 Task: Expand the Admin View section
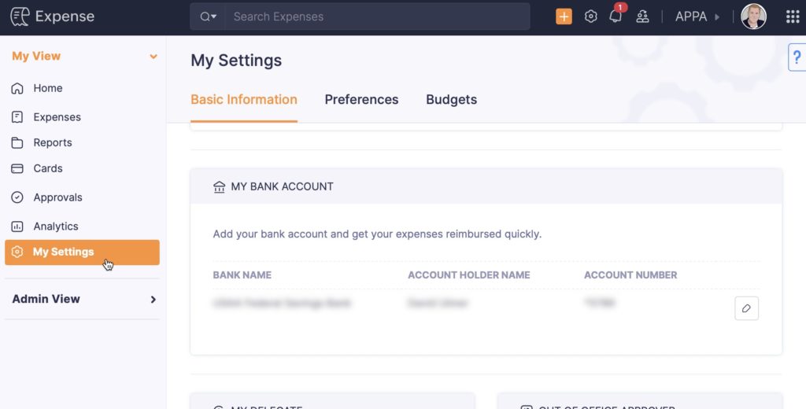pos(153,299)
